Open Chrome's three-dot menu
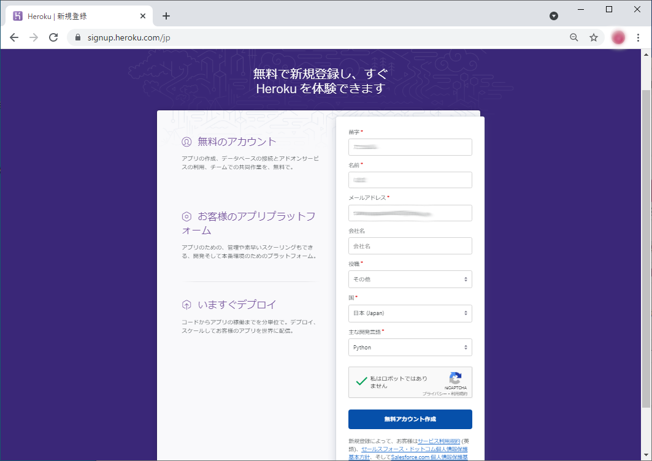 (639, 37)
